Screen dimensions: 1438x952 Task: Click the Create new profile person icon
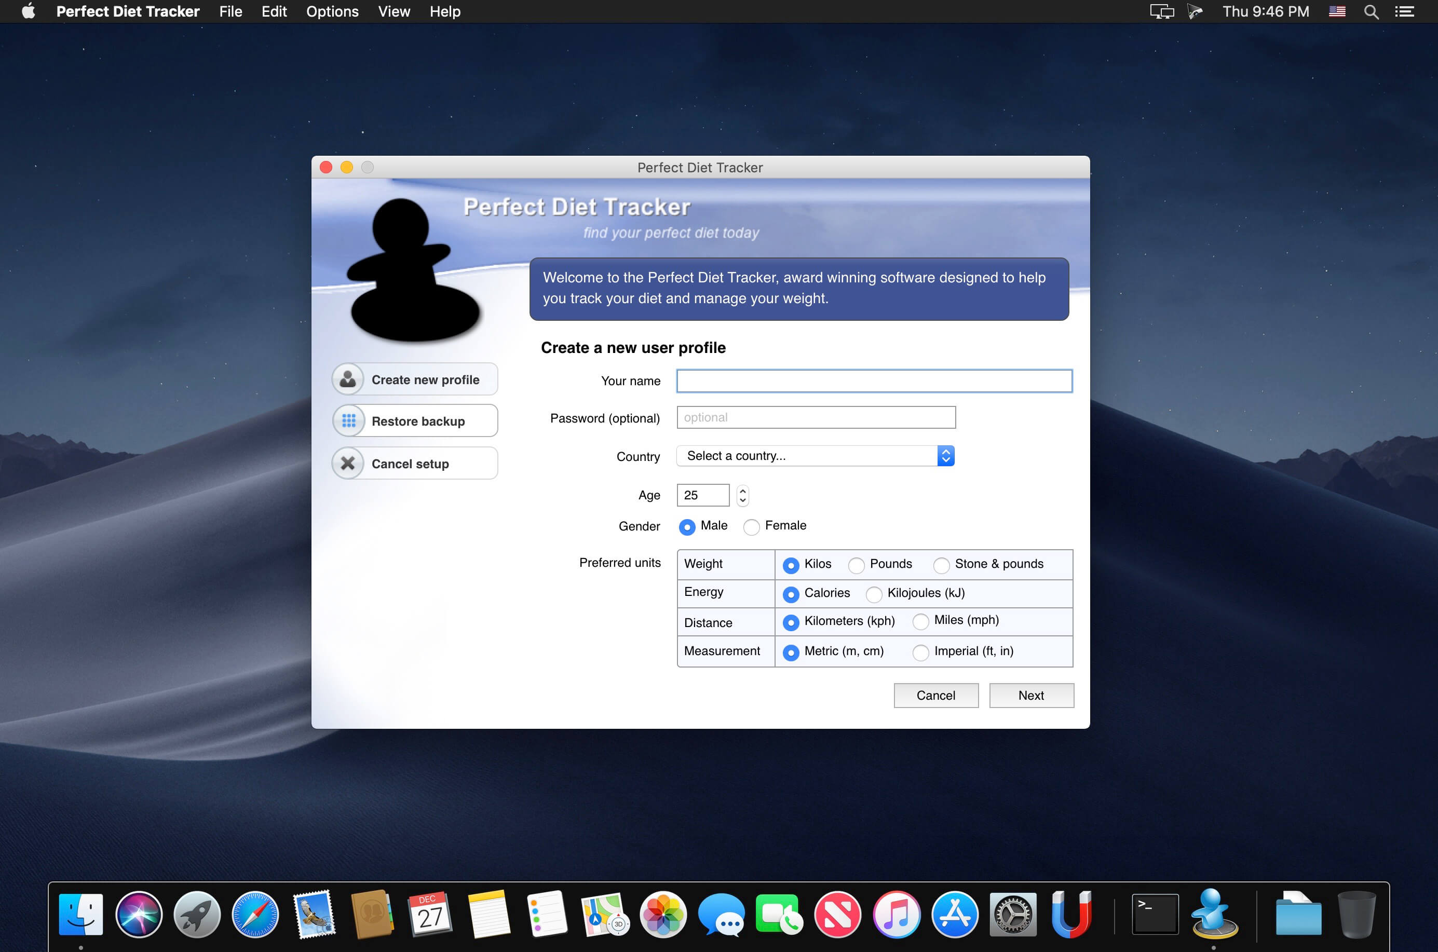click(x=348, y=379)
